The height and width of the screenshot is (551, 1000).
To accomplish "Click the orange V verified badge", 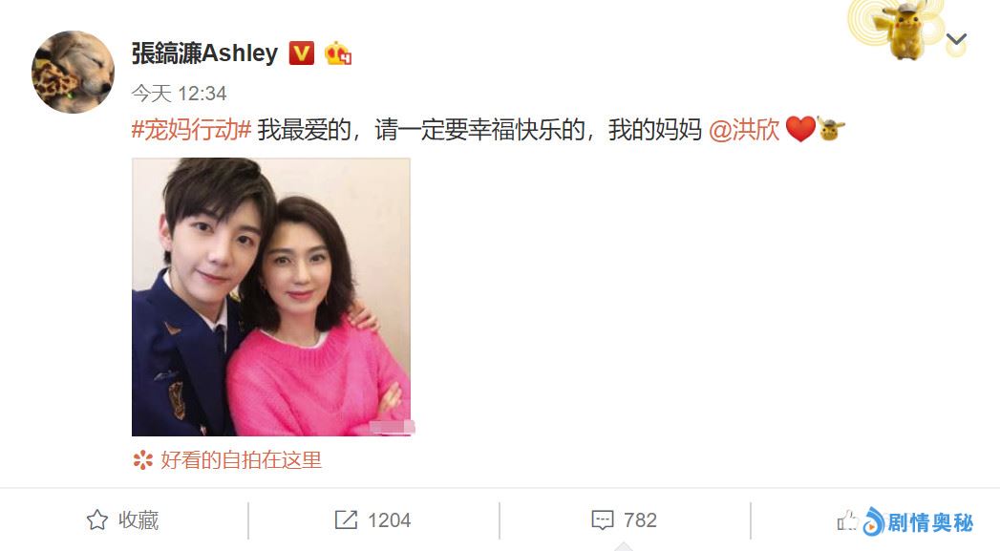I will click(302, 53).
